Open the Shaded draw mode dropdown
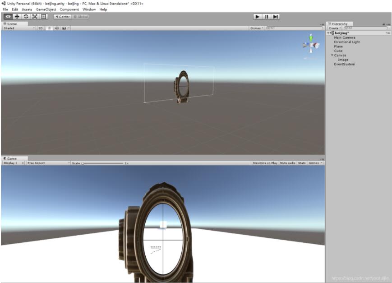This screenshot has height=283, width=392. coord(19,28)
